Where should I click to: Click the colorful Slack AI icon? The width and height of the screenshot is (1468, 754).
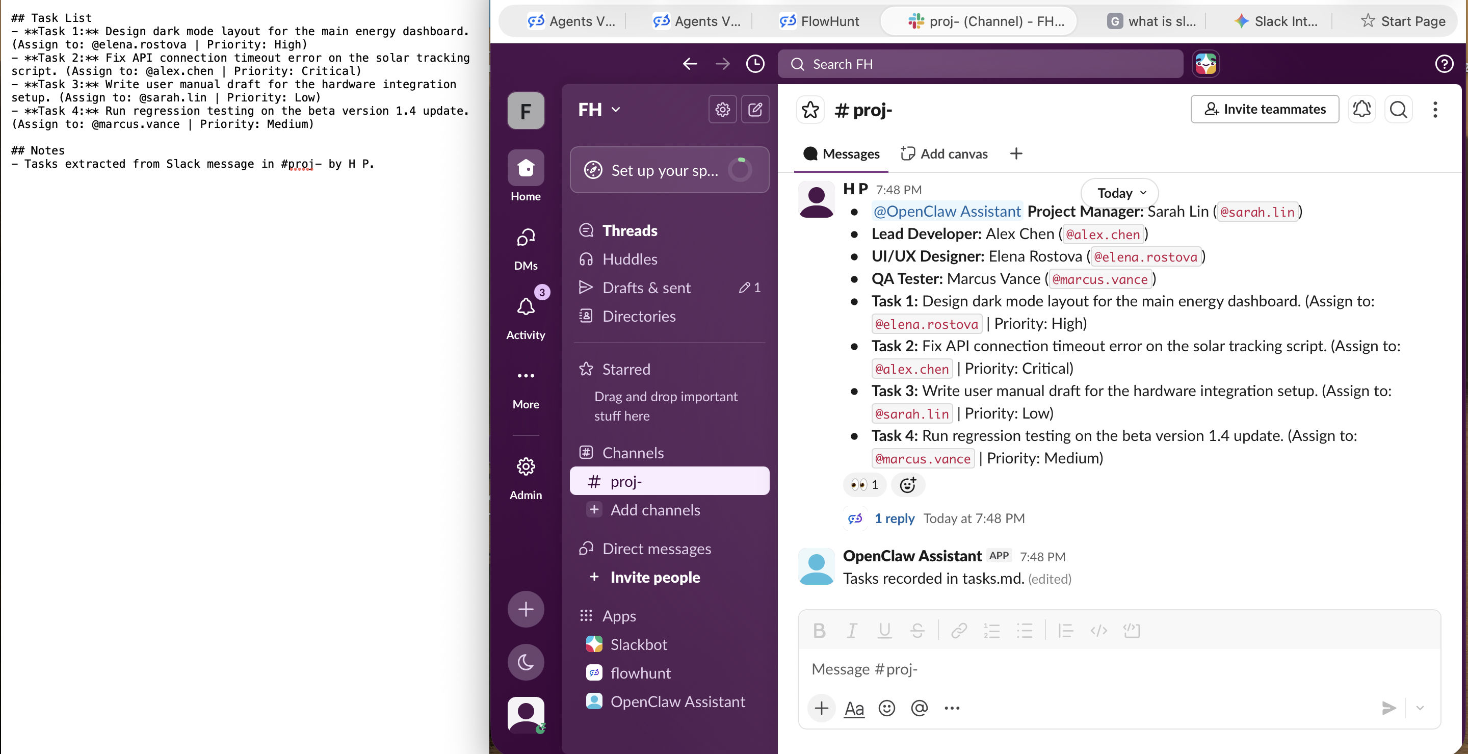(x=1206, y=64)
